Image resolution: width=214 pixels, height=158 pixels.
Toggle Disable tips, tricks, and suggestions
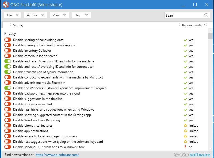[7, 109]
